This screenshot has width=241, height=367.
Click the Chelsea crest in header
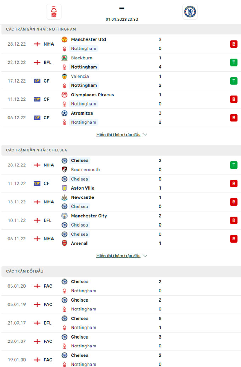click(x=190, y=11)
